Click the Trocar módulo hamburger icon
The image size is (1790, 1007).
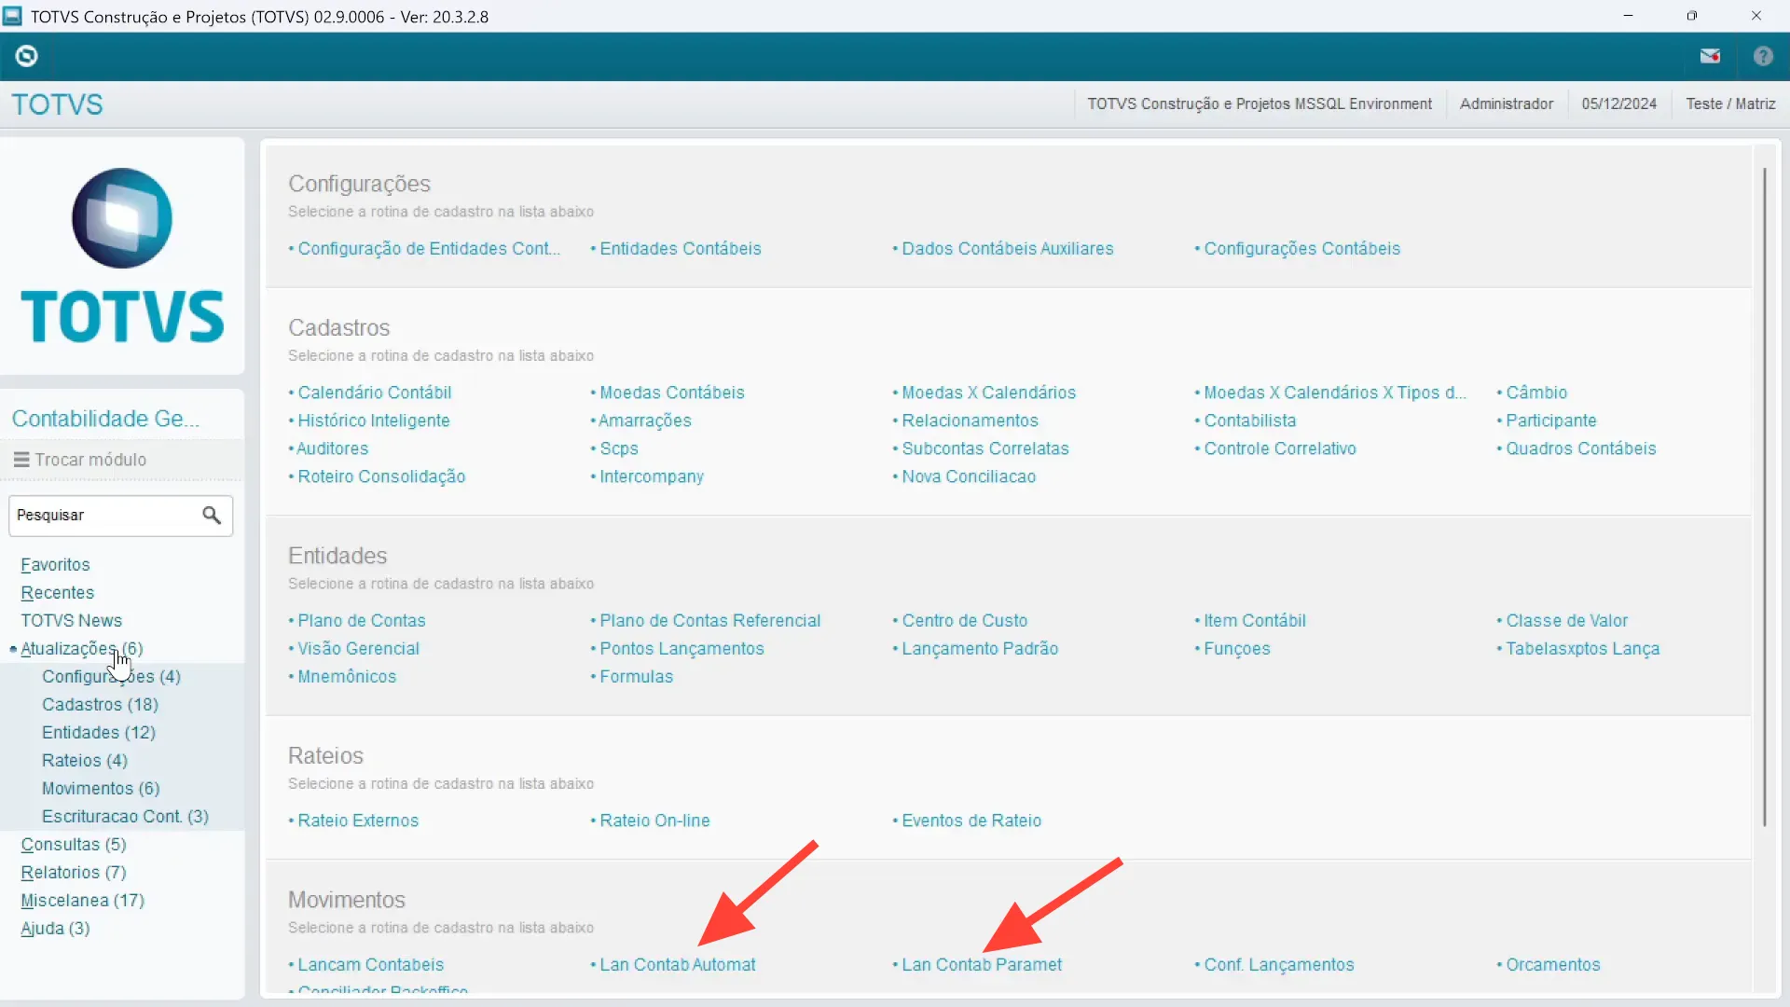pos(21,459)
